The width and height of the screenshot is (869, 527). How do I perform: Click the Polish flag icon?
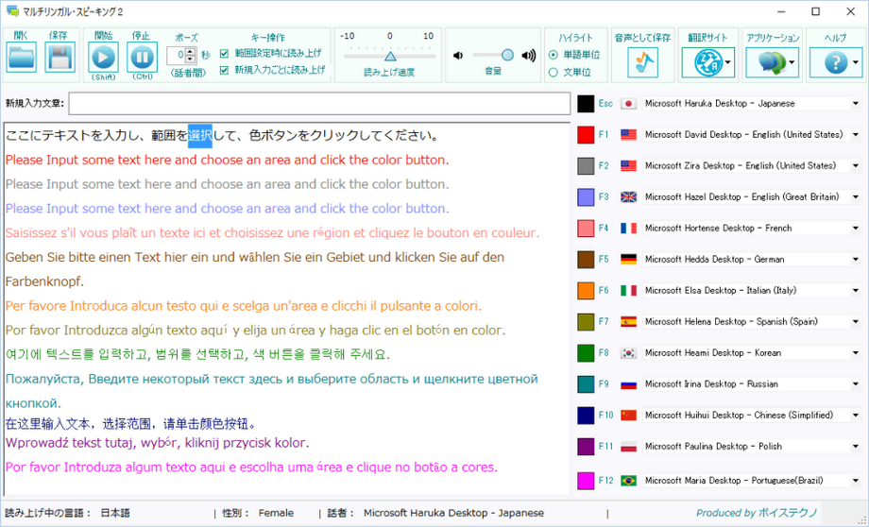click(x=628, y=446)
